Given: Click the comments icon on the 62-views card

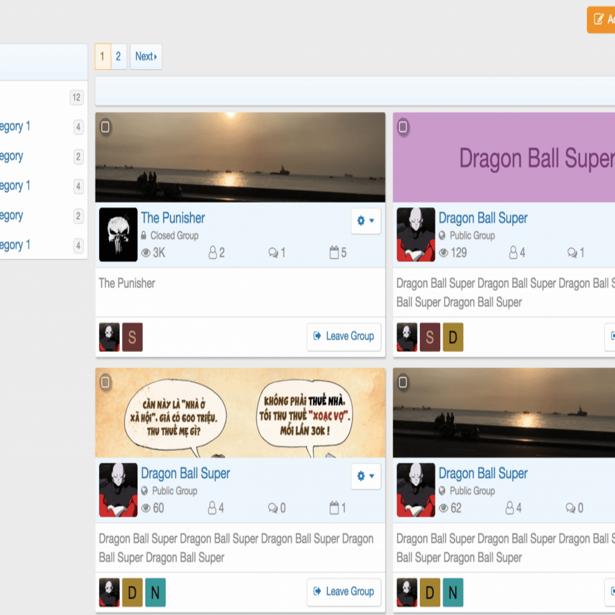Looking at the screenshot, I should click(571, 508).
